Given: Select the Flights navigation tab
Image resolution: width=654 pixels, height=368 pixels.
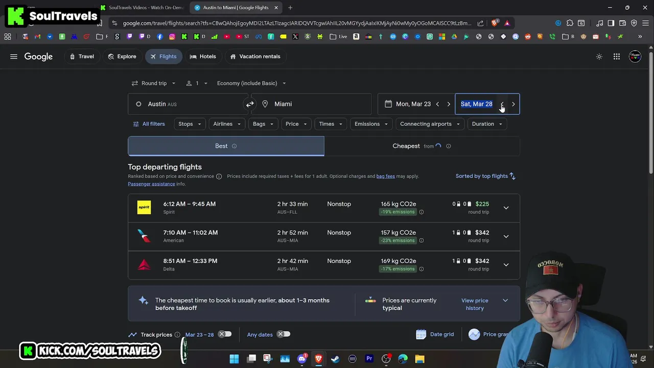Looking at the screenshot, I should pos(163,57).
